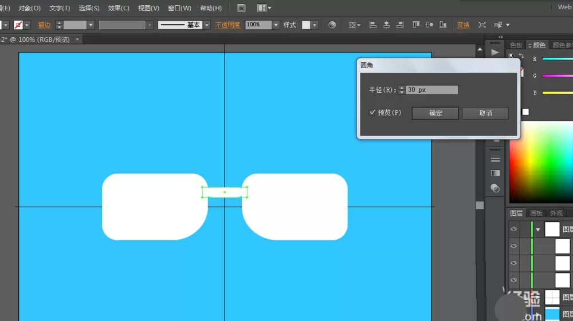The width and height of the screenshot is (573, 321).
Task: Click the 取消 button
Action: 485,113
